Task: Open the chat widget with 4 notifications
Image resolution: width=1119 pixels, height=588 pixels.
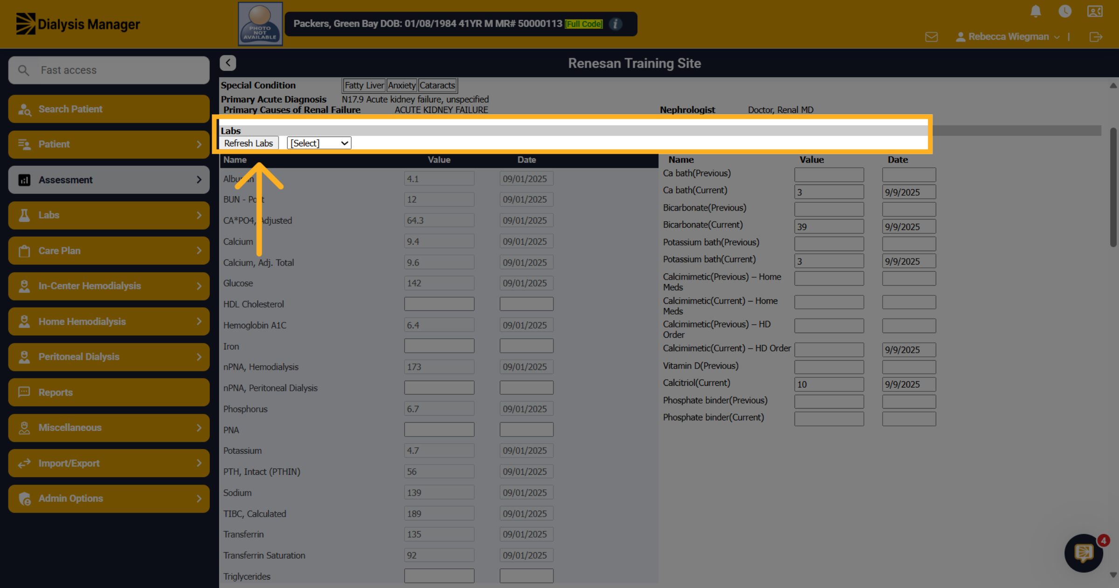Action: click(x=1084, y=553)
